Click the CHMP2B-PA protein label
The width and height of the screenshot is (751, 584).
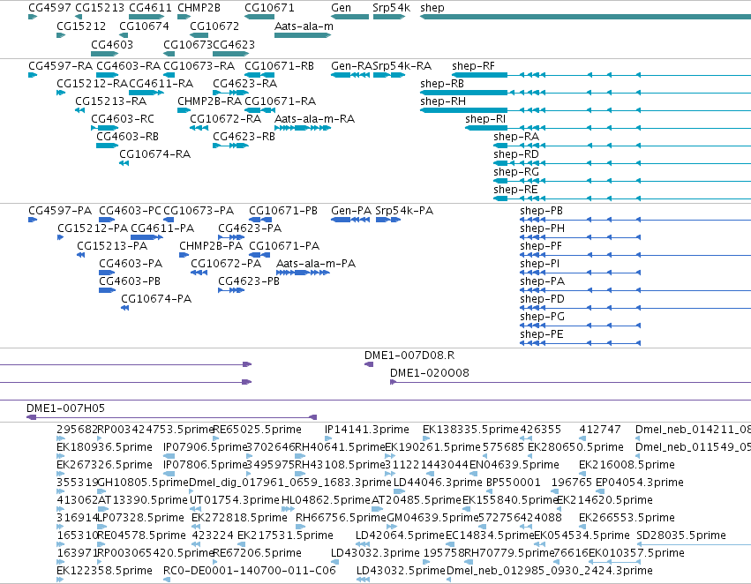coord(211,246)
